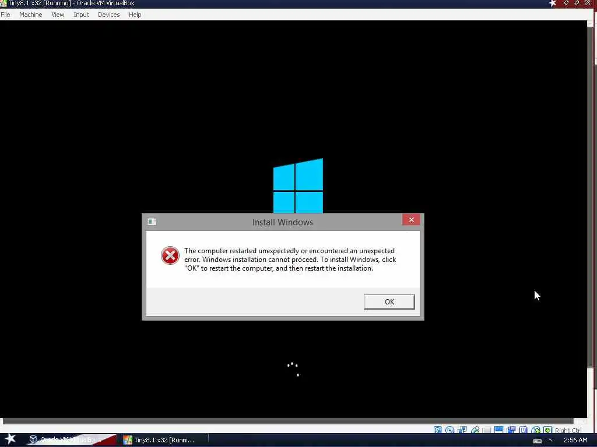Click the keyboard capture green arrow icon
Image resolution: width=597 pixels, height=447 pixels.
548,430
